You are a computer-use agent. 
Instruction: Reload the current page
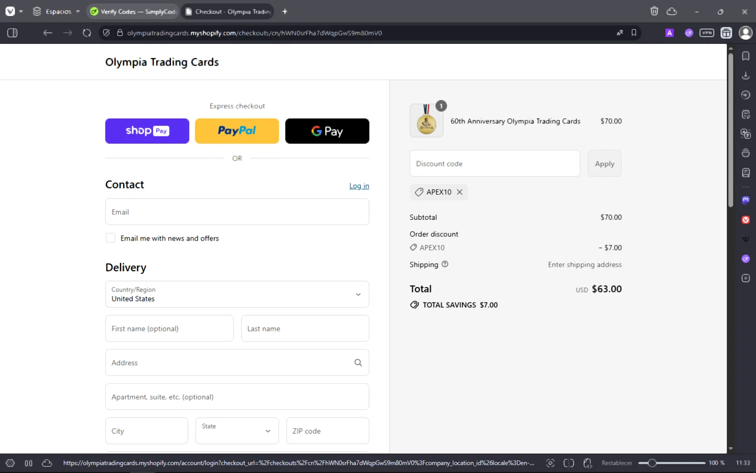click(87, 33)
